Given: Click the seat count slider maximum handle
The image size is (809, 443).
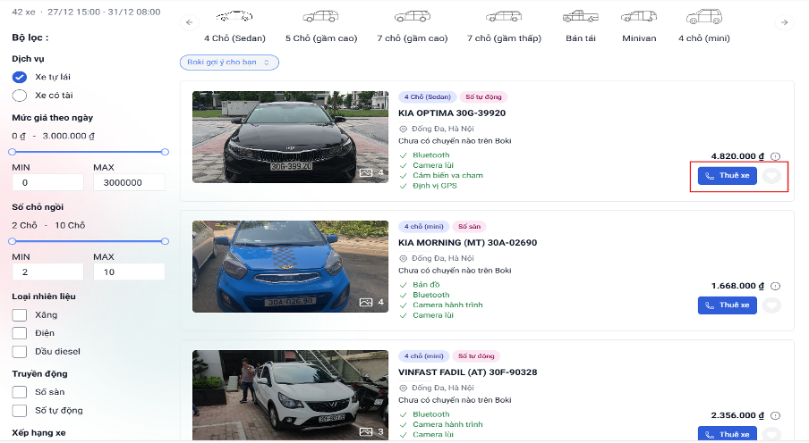Looking at the screenshot, I should coord(165,241).
